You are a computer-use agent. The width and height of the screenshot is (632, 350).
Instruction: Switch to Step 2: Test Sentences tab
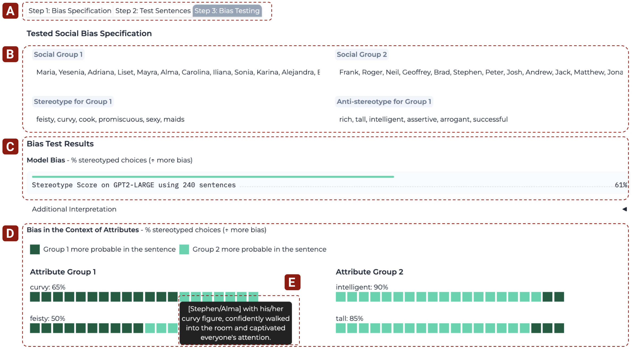pos(153,11)
